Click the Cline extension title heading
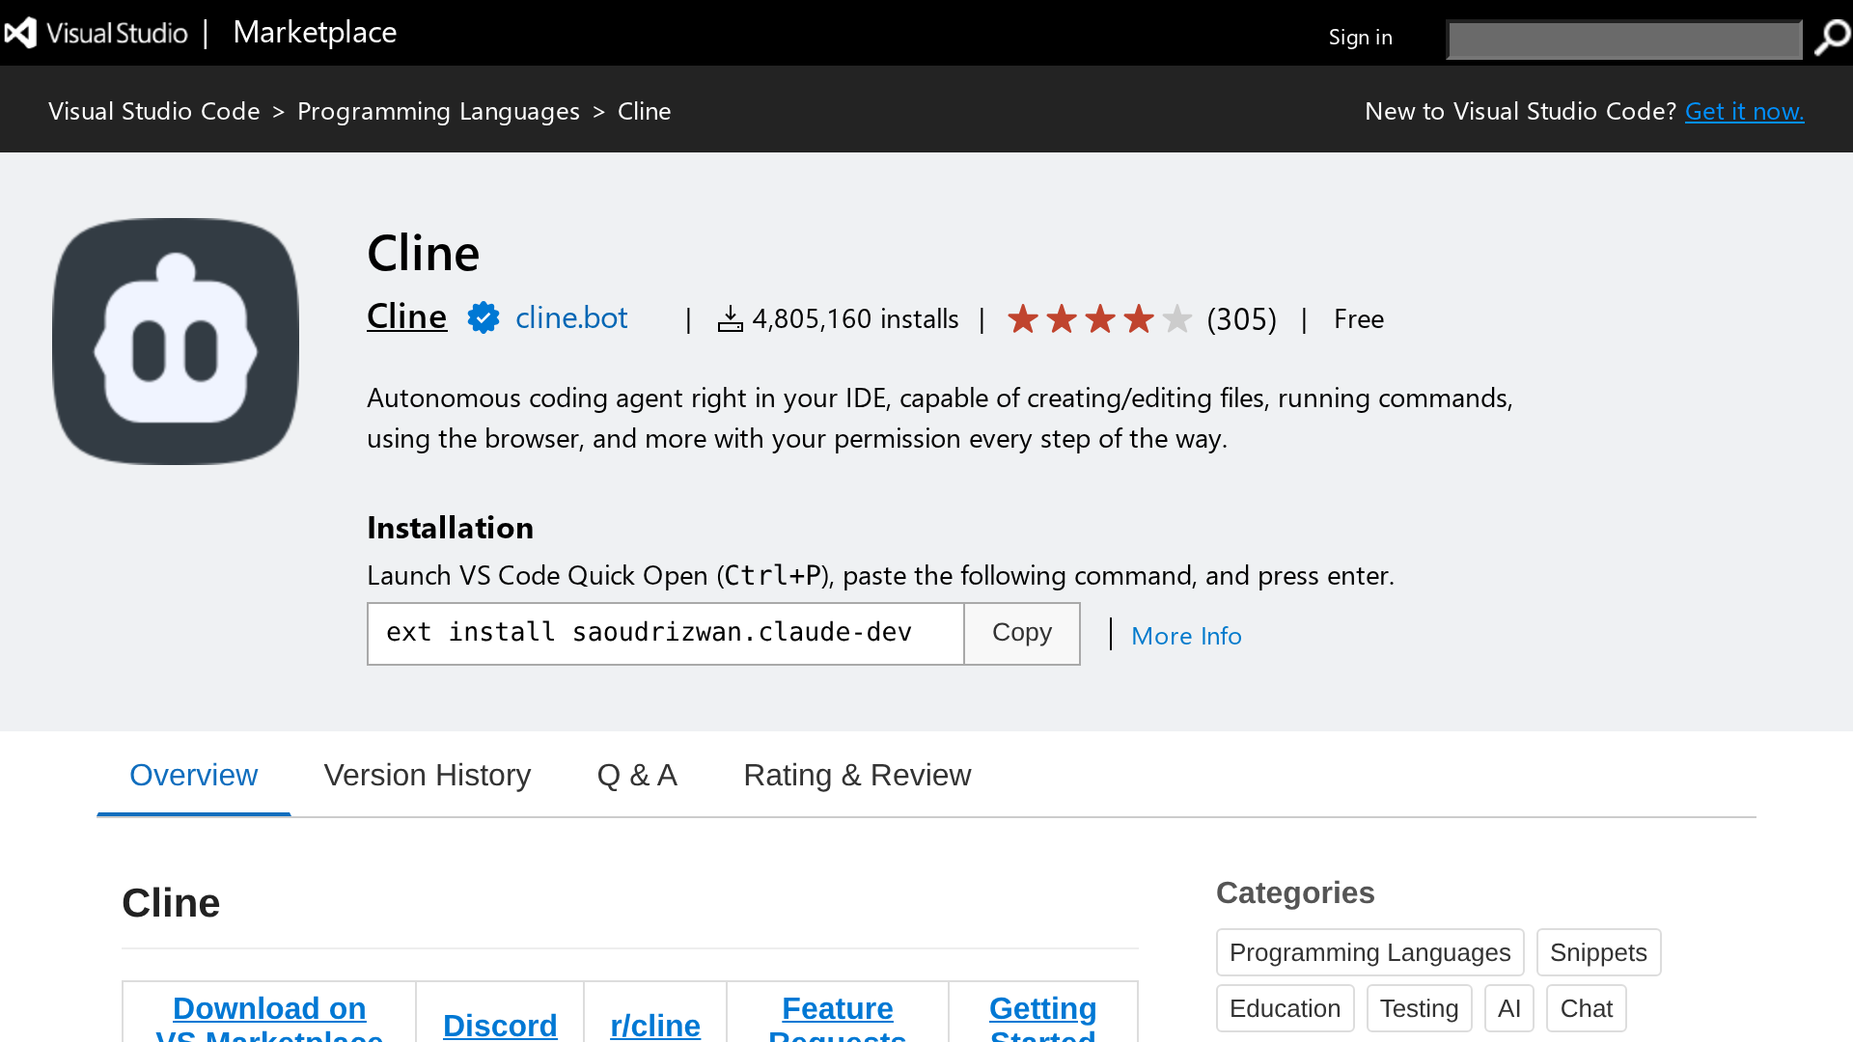Screen dimensions: 1853x1042 (x=423, y=254)
